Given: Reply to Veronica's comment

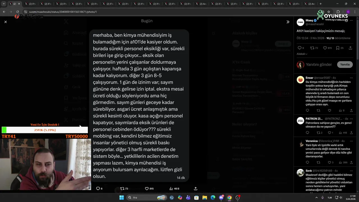Looking at the screenshot, I should (x=307, y=162).
